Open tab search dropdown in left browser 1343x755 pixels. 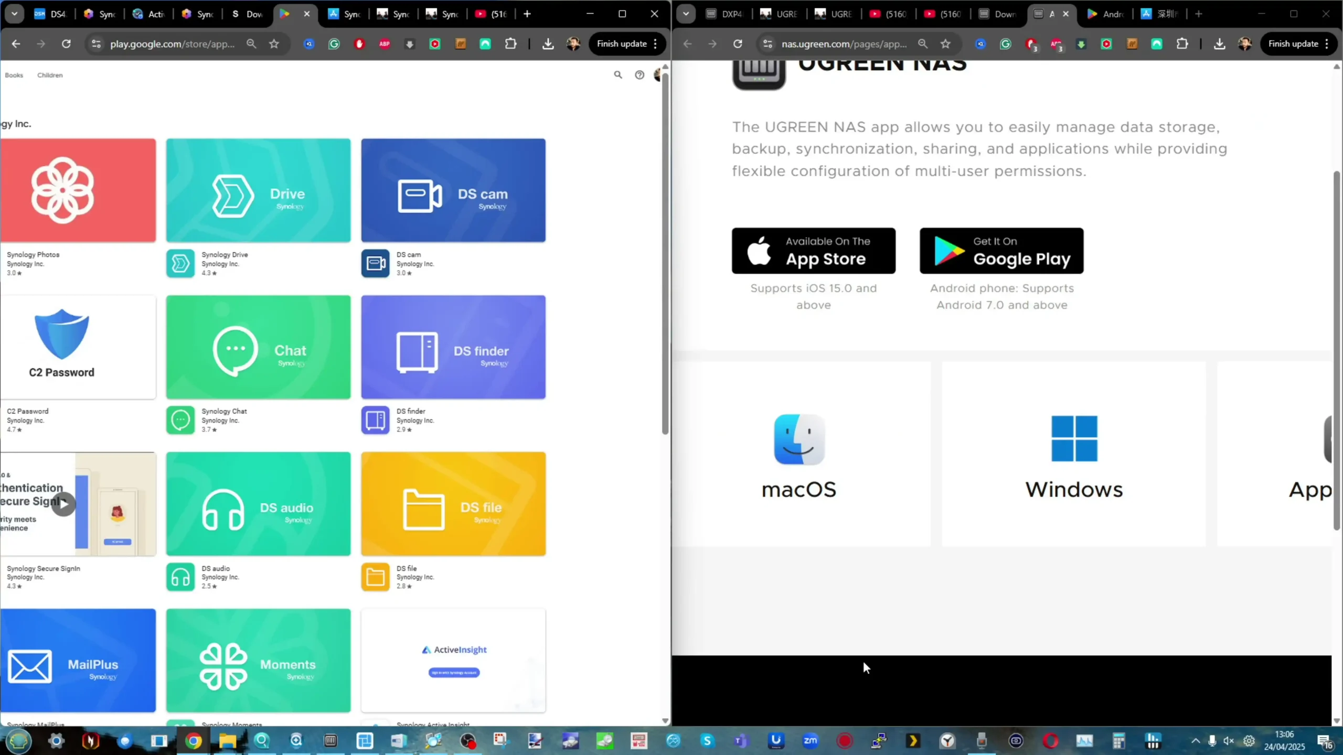(14, 14)
